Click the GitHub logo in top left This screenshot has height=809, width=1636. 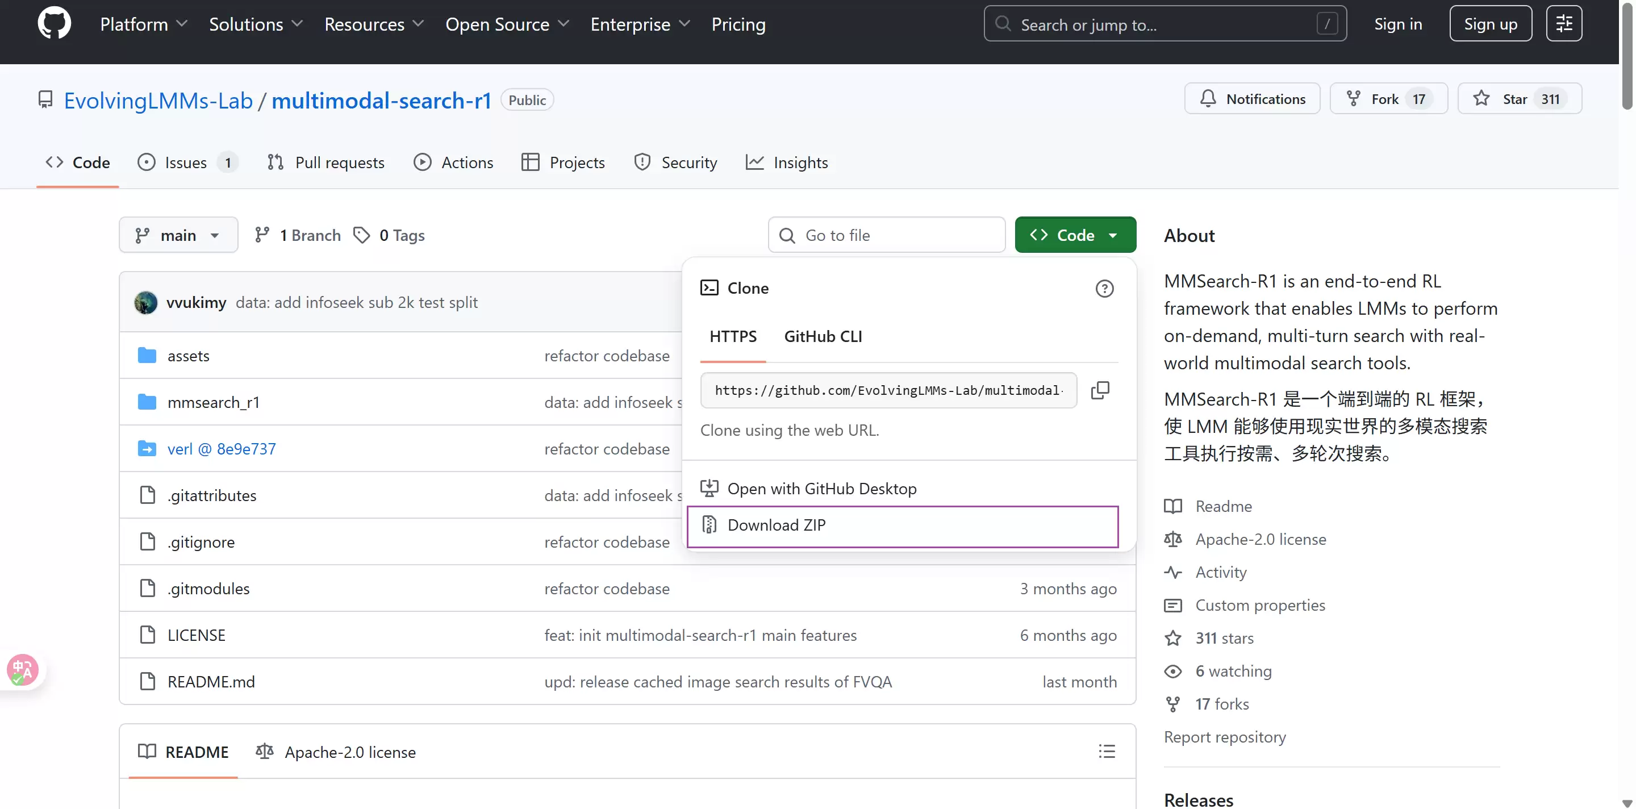point(54,23)
